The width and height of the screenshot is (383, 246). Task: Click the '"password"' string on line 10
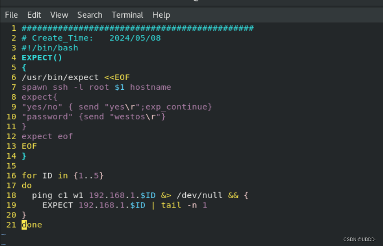click(47, 116)
